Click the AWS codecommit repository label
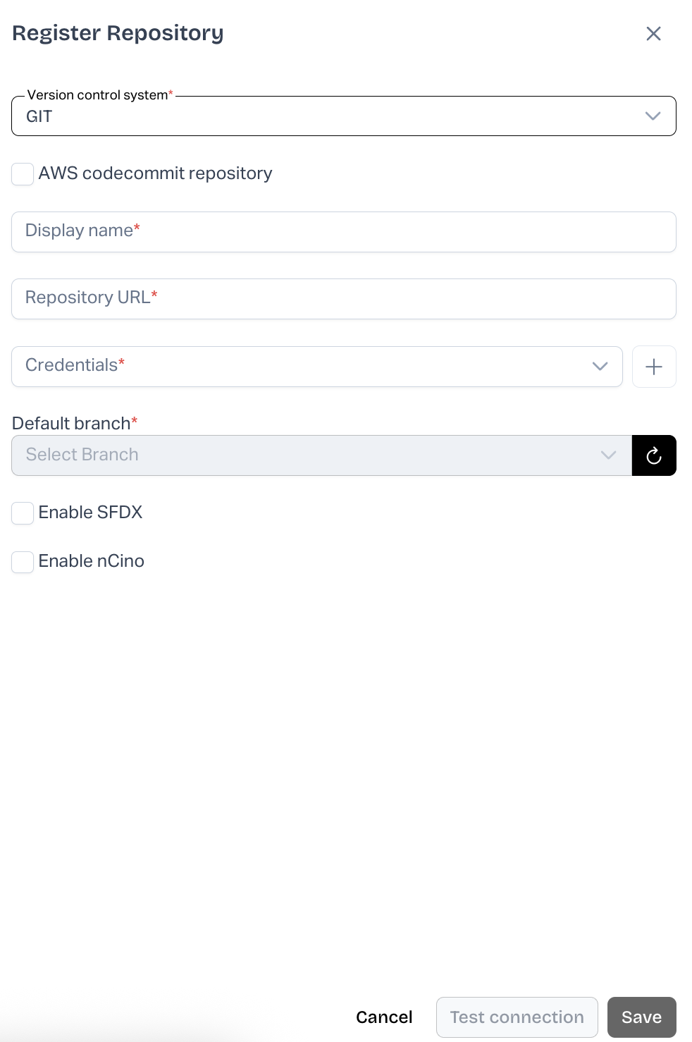The height and width of the screenshot is (1042, 692). coord(155,173)
